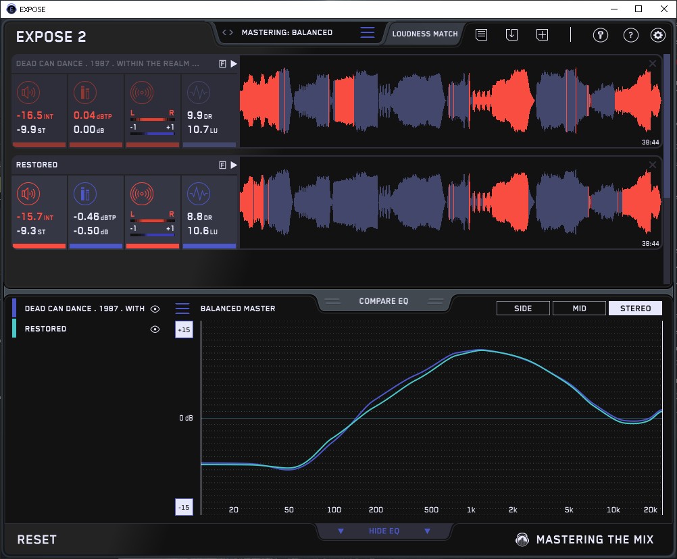
Task: Open the license key icon
Action: tap(601, 35)
